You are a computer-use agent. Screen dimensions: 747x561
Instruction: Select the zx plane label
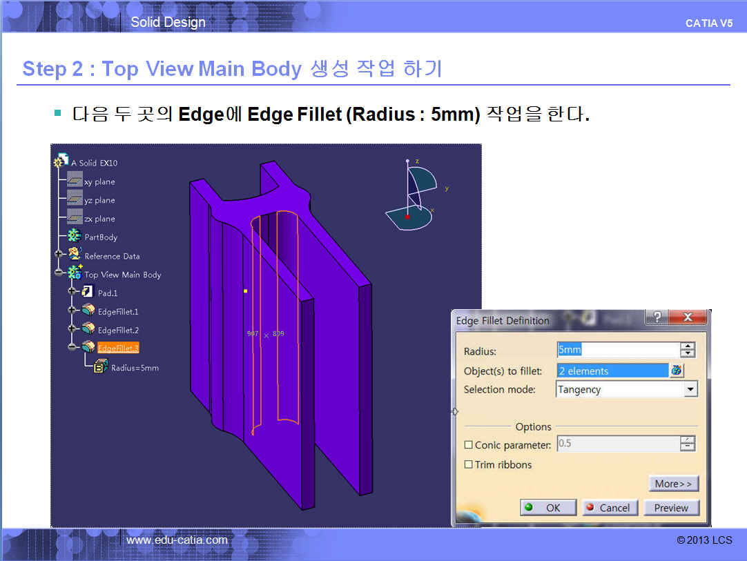pos(99,219)
